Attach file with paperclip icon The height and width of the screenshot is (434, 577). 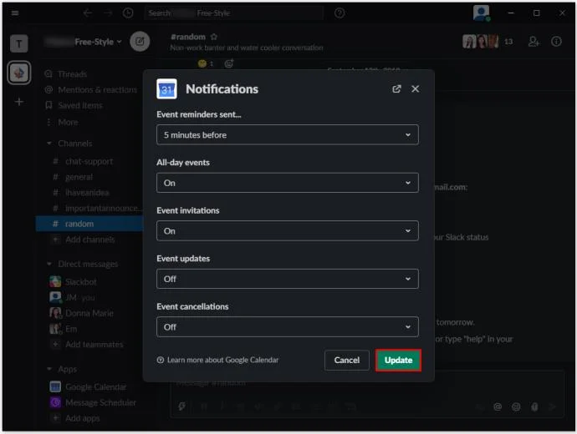click(x=534, y=406)
